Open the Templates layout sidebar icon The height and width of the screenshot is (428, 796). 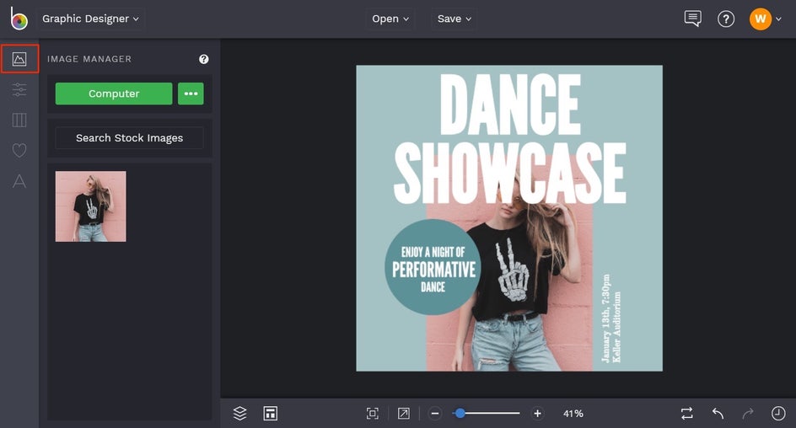tap(19, 120)
